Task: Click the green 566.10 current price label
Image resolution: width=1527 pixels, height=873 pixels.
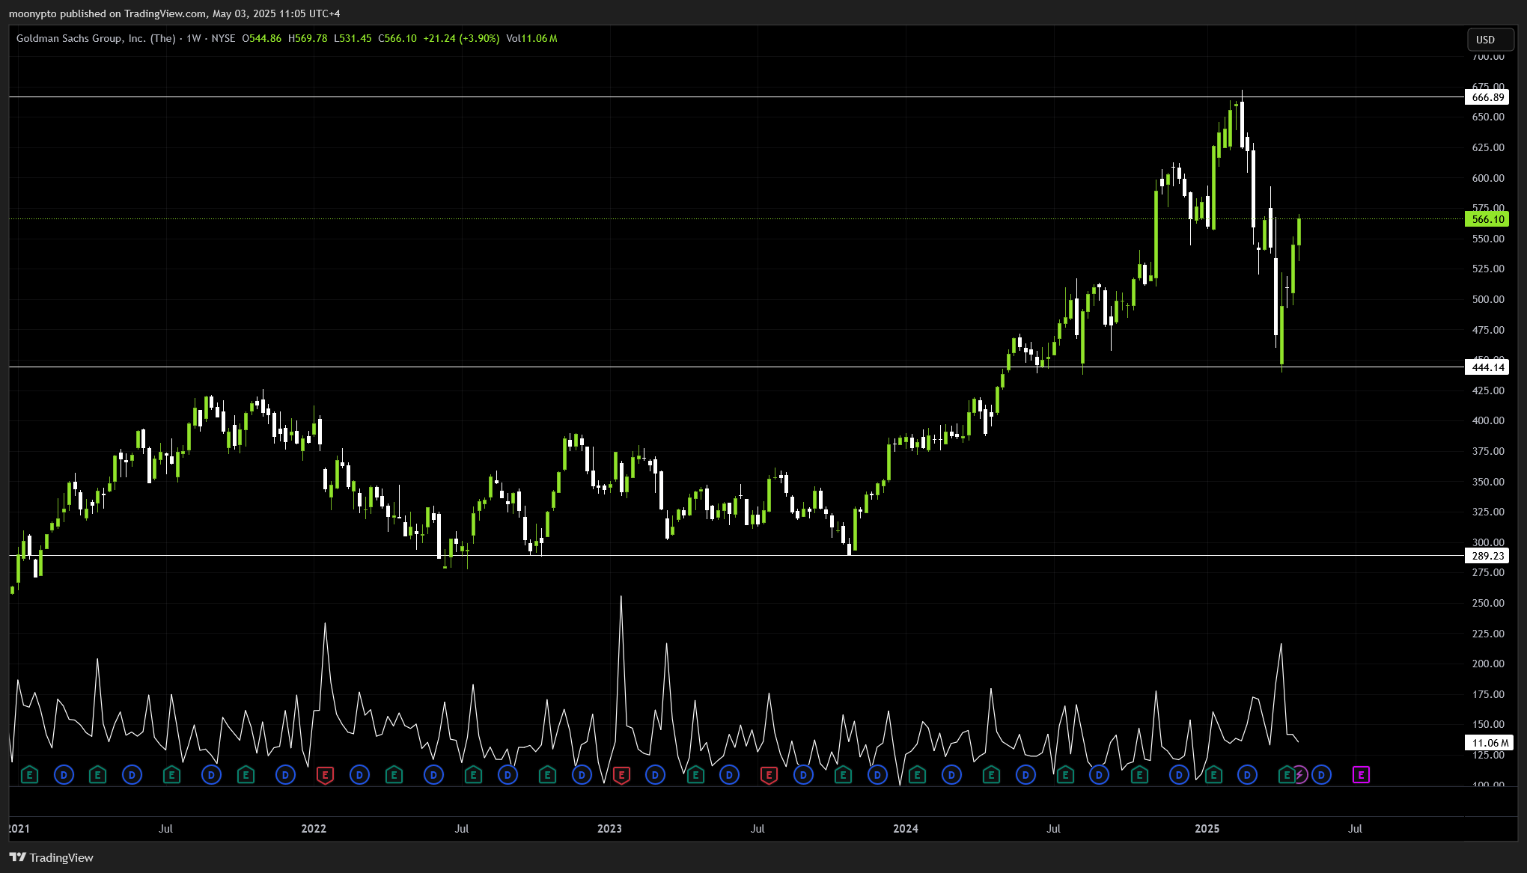Action: [1487, 219]
